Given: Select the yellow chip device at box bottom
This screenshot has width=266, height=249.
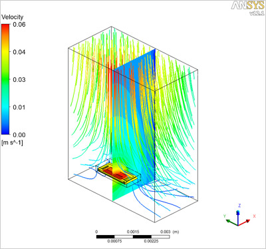Looking at the screenshot, I should pyautogui.click(x=118, y=175).
